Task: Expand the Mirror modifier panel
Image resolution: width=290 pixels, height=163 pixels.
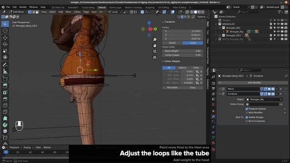Action: point(220,89)
